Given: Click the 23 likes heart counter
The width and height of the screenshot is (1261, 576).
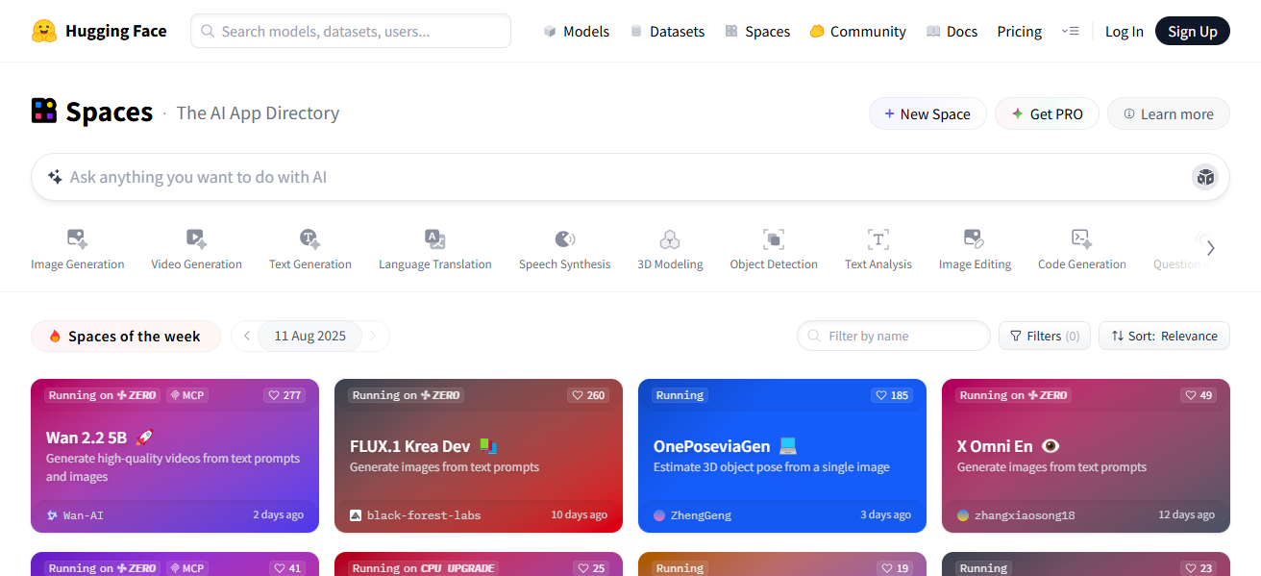Looking at the screenshot, I should pyautogui.click(x=1199, y=568).
